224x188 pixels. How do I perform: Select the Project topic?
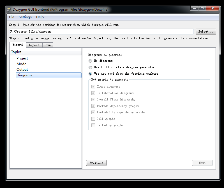pos(22,58)
